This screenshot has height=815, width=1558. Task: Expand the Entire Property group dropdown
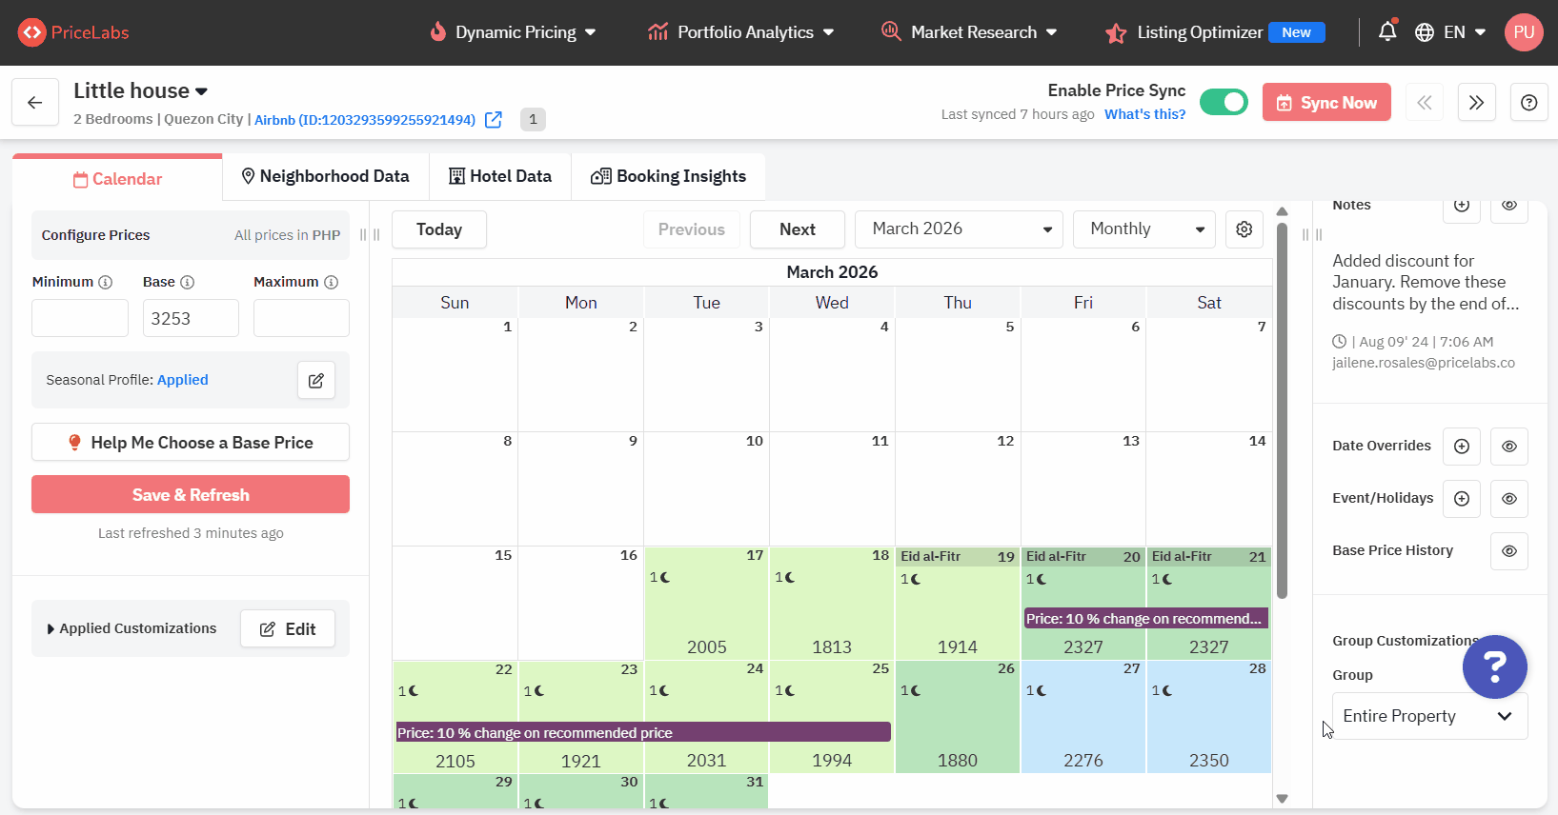point(1428,716)
